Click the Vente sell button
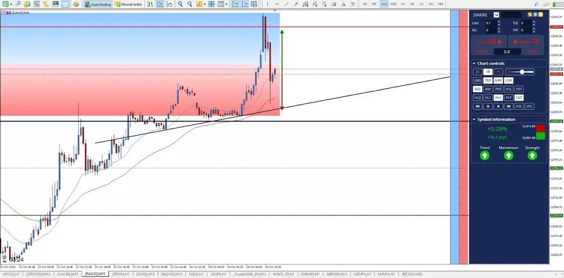This screenshot has width=564, height=278. pyautogui.click(x=489, y=45)
